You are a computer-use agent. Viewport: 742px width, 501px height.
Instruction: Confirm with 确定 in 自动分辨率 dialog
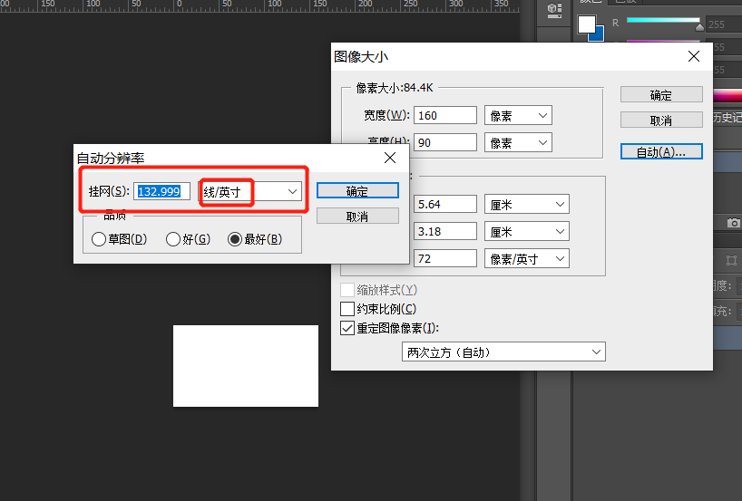pyautogui.click(x=357, y=191)
